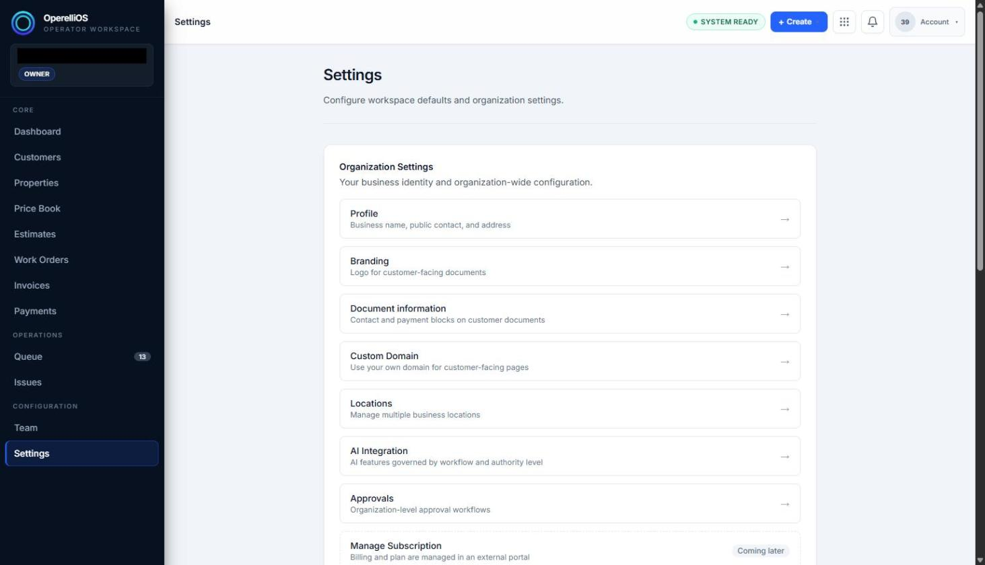The image size is (985, 565).
Task: Click the OperelliOS logo icon
Action: pyautogui.click(x=23, y=23)
